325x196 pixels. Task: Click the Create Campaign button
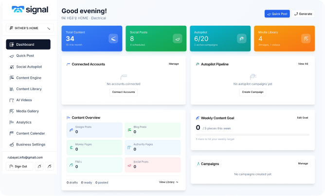(253, 92)
